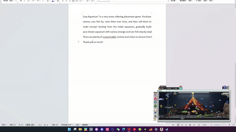Open the plants decoration icon in aquarium
The image size is (236, 132).
click(155, 106)
